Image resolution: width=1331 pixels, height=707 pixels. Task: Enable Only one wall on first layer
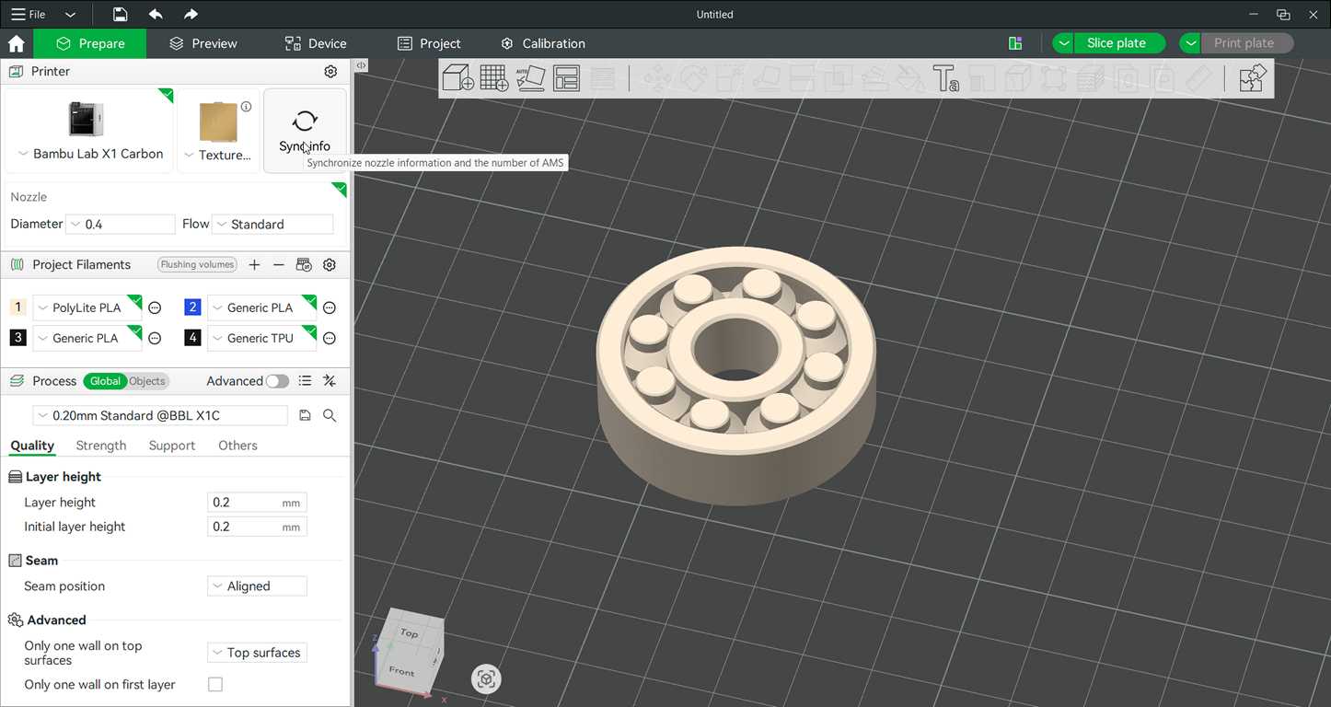point(215,684)
